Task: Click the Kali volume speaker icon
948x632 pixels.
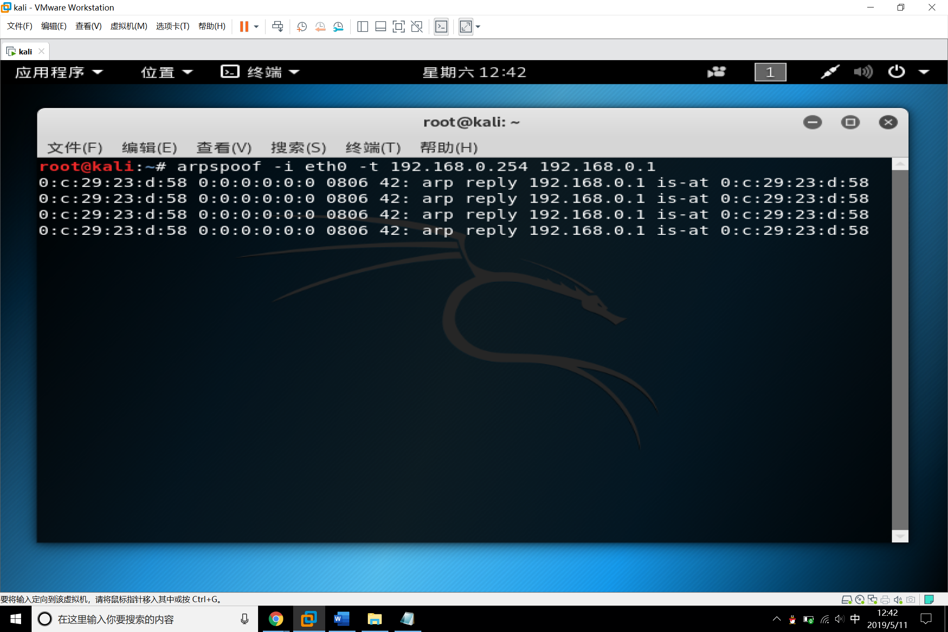Action: click(x=863, y=72)
